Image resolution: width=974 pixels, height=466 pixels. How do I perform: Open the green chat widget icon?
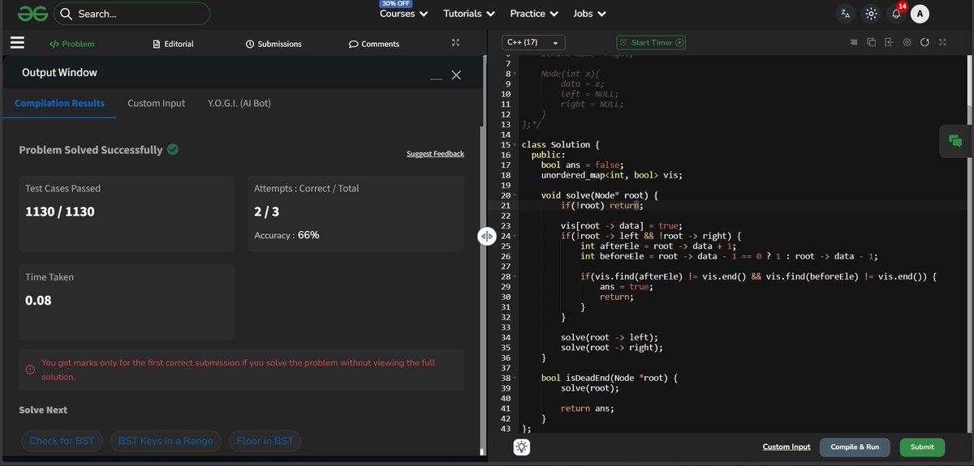955,141
